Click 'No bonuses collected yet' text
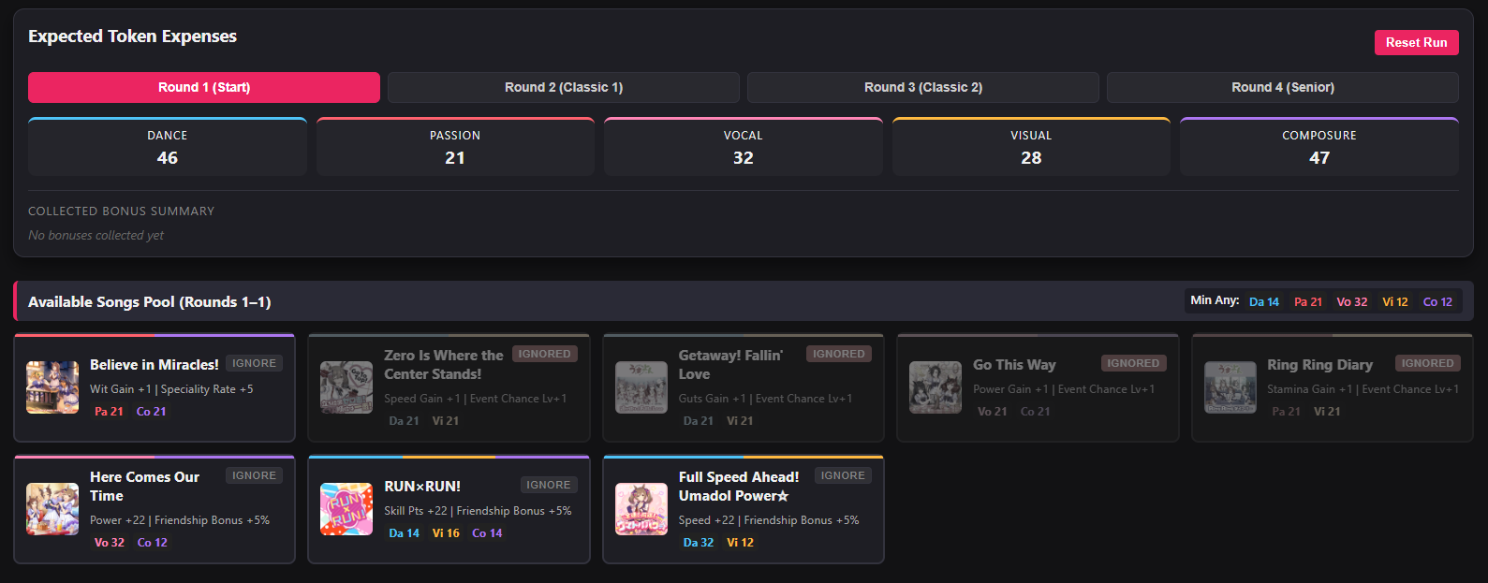Image resolution: width=1488 pixels, height=583 pixels. pos(96,236)
